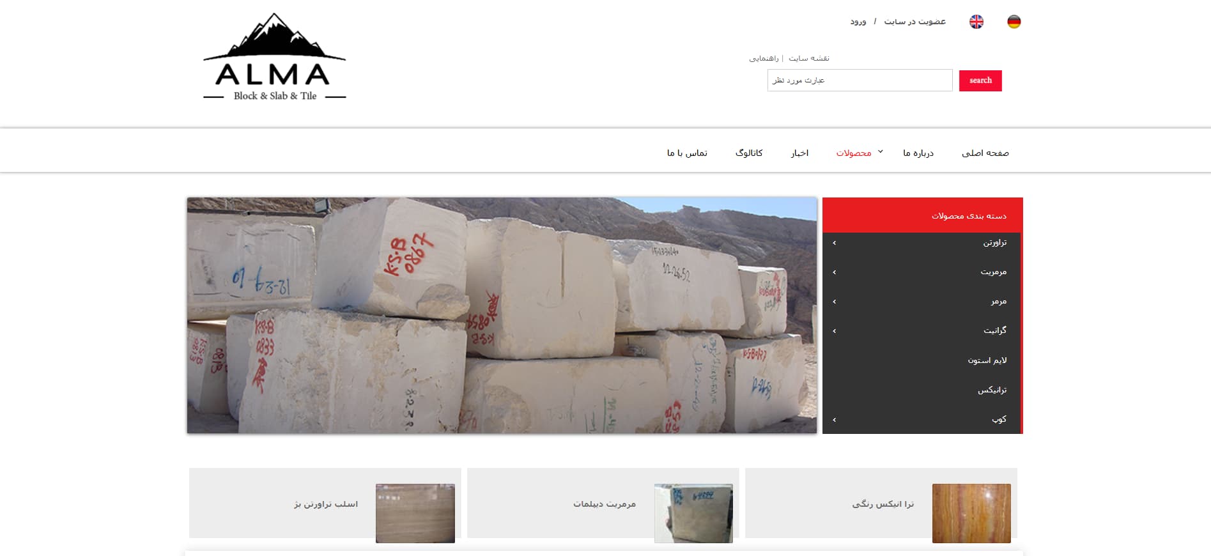Open the اسلب تراورتن بژ product thumbnail
This screenshot has height=556, width=1211.
[x=415, y=513]
